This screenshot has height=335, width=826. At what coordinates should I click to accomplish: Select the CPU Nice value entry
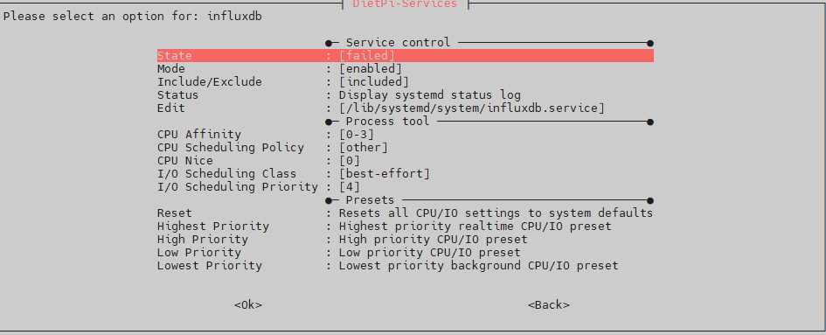coord(405,161)
